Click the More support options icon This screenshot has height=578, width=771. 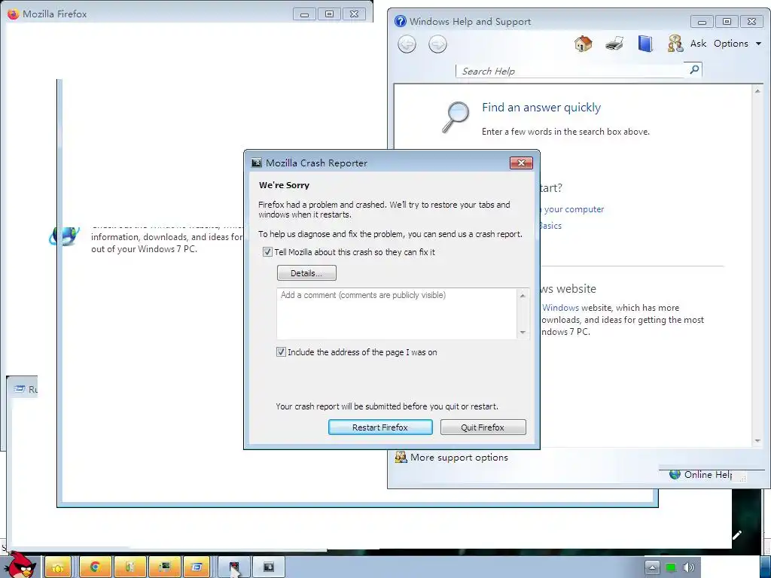(x=401, y=457)
